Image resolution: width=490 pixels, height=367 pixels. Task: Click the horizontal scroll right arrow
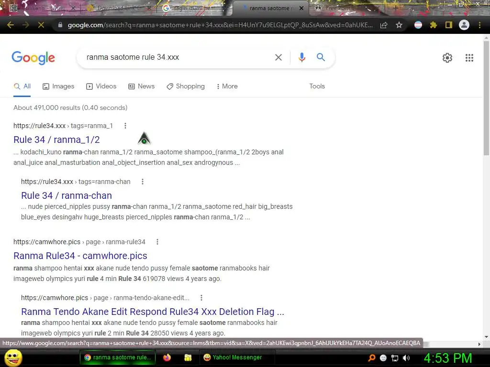click(x=479, y=344)
